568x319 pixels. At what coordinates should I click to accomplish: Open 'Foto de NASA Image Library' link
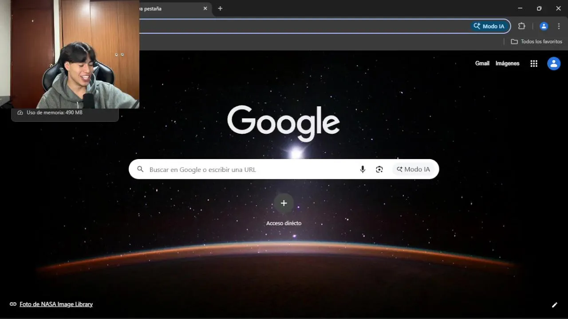click(56, 304)
